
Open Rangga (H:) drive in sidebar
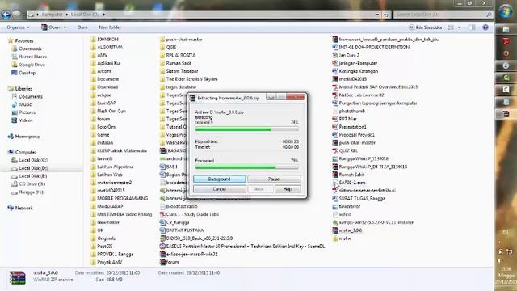click(x=27, y=192)
